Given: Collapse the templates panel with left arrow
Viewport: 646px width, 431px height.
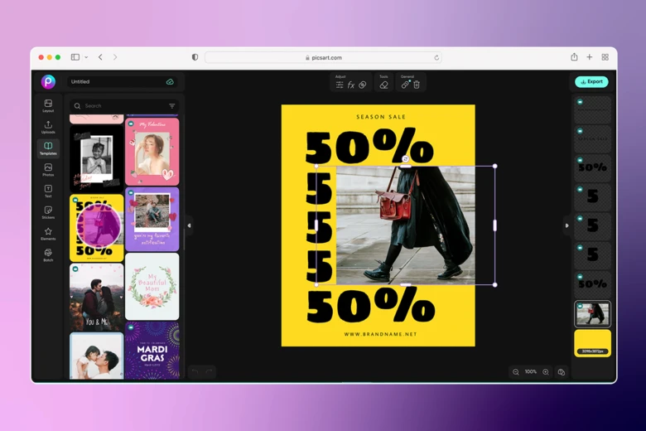Looking at the screenshot, I should (x=189, y=225).
